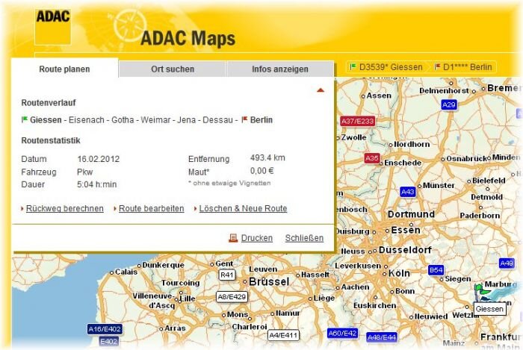Click the A35 road sign

372,158
